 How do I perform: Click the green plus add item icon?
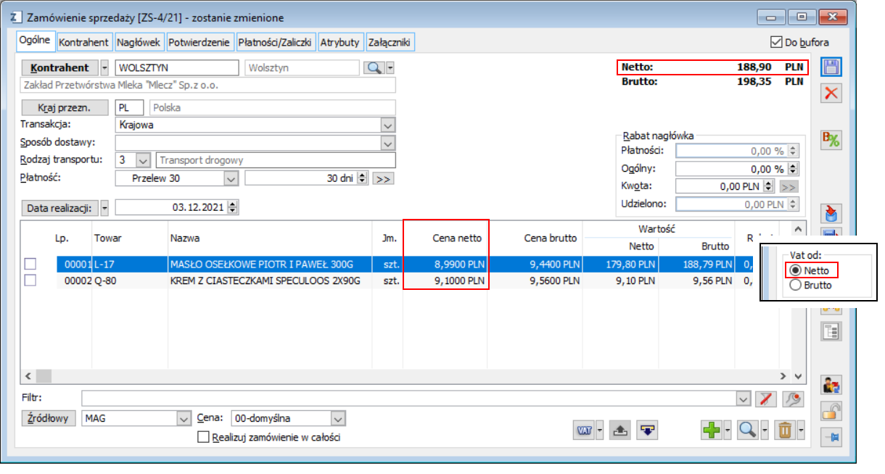click(712, 430)
